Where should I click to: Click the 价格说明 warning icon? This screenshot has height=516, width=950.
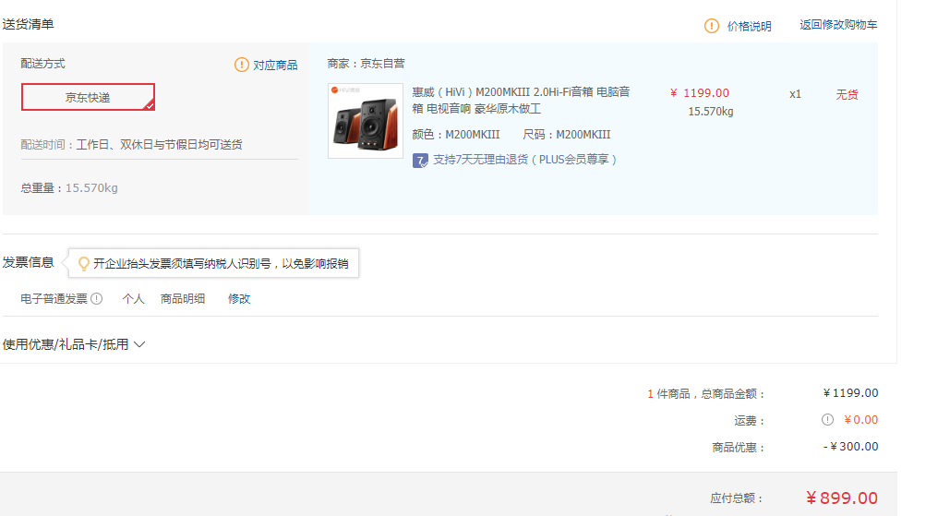[x=711, y=26]
